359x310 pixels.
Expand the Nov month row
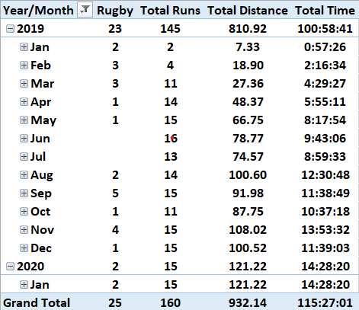pyautogui.click(x=24, y=230)
